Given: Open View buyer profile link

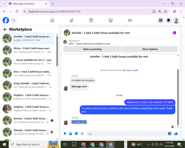Looking at the screenshot, I should point(130,70).
